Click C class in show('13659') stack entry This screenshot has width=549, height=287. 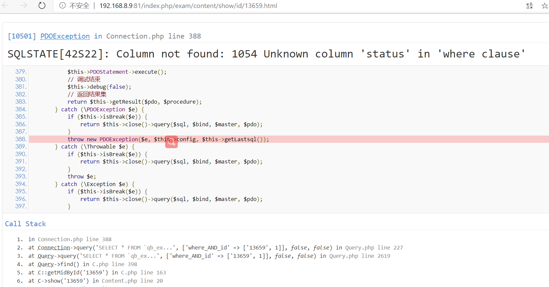(40, 281)
